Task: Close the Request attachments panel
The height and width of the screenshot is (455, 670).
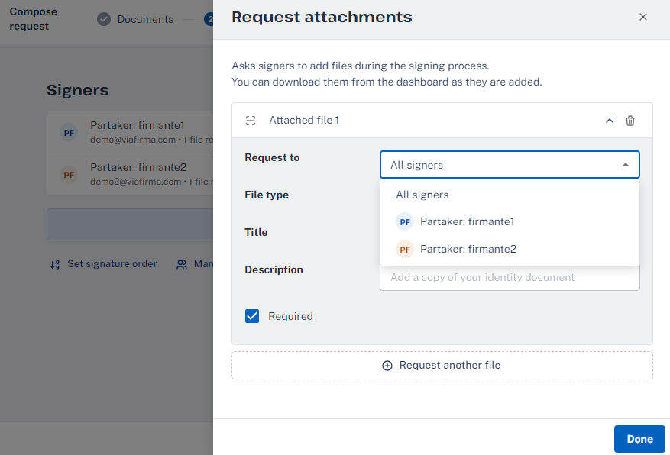Action: (x=642, y=17)
